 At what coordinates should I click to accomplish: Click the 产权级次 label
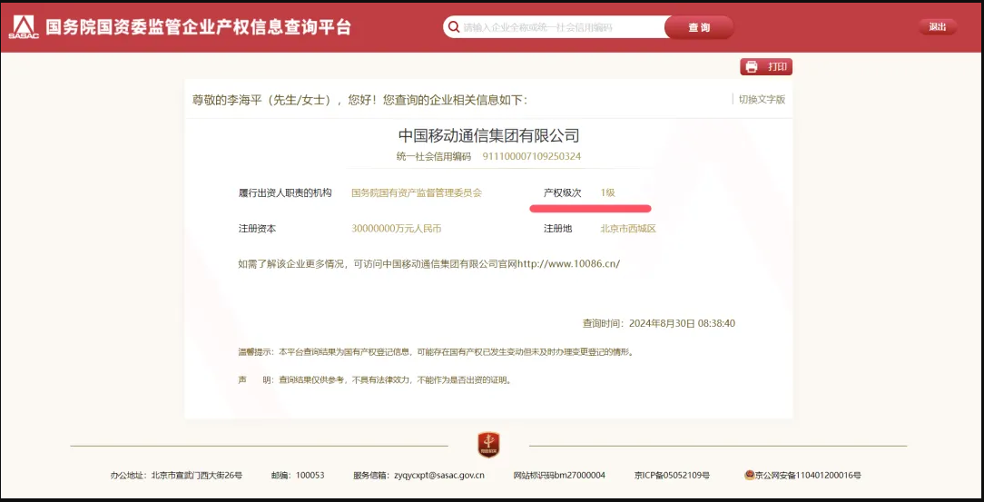[x=562, y=192]
